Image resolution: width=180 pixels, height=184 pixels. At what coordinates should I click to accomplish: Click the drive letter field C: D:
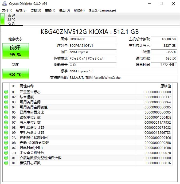tap(92, 65)
